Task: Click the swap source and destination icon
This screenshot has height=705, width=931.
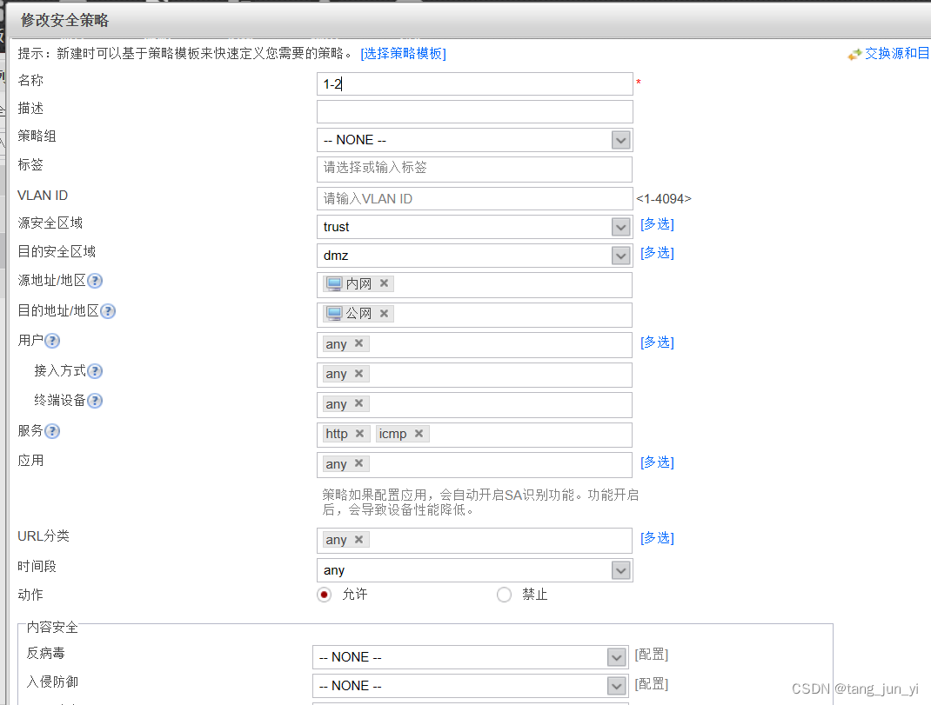Action: 854,55
